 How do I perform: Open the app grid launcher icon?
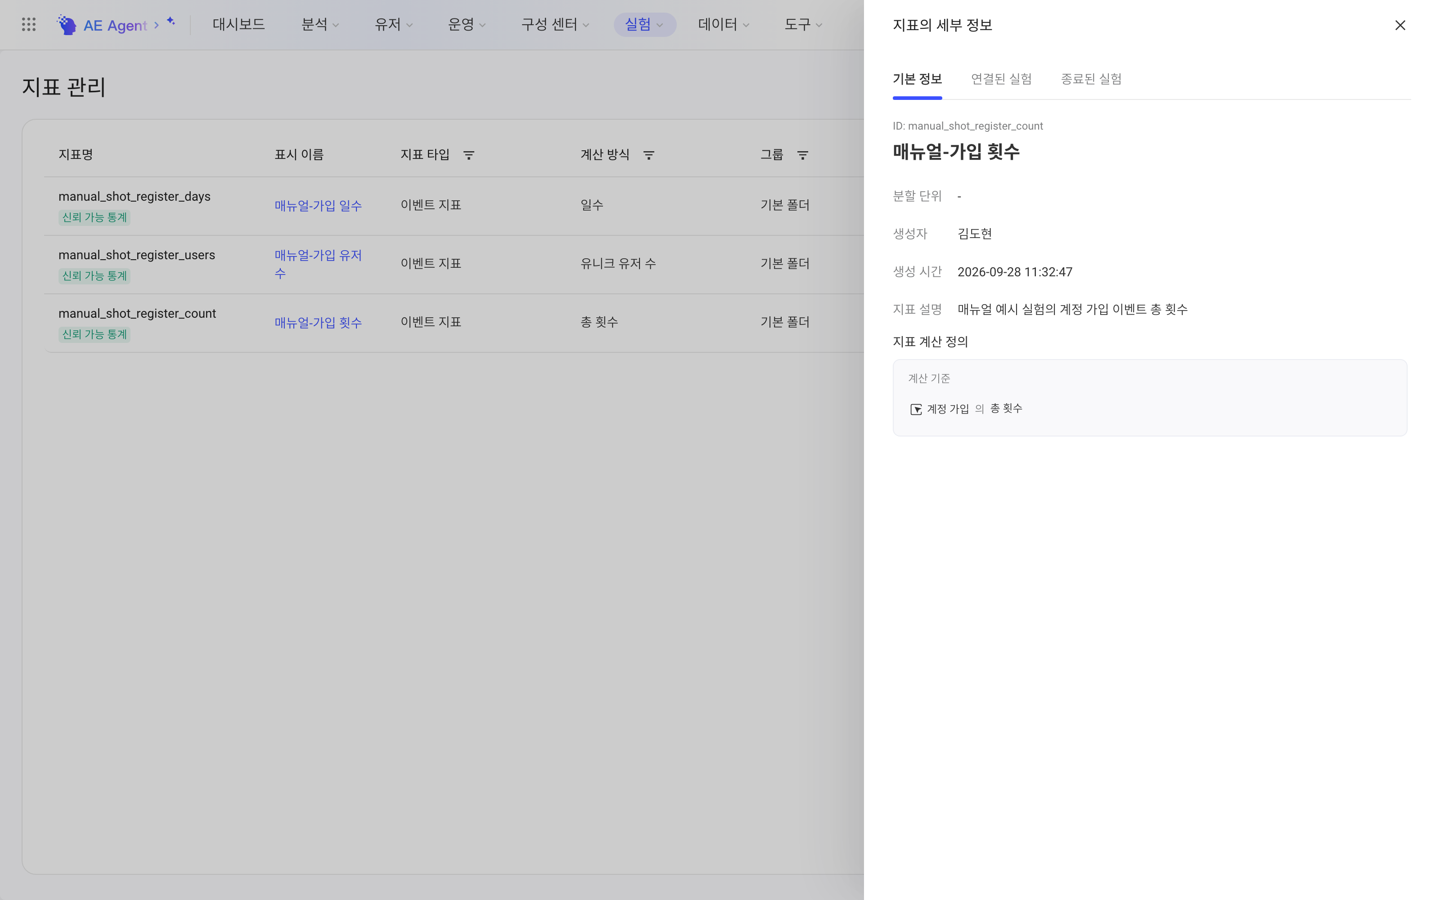click(x=28, y=24)
